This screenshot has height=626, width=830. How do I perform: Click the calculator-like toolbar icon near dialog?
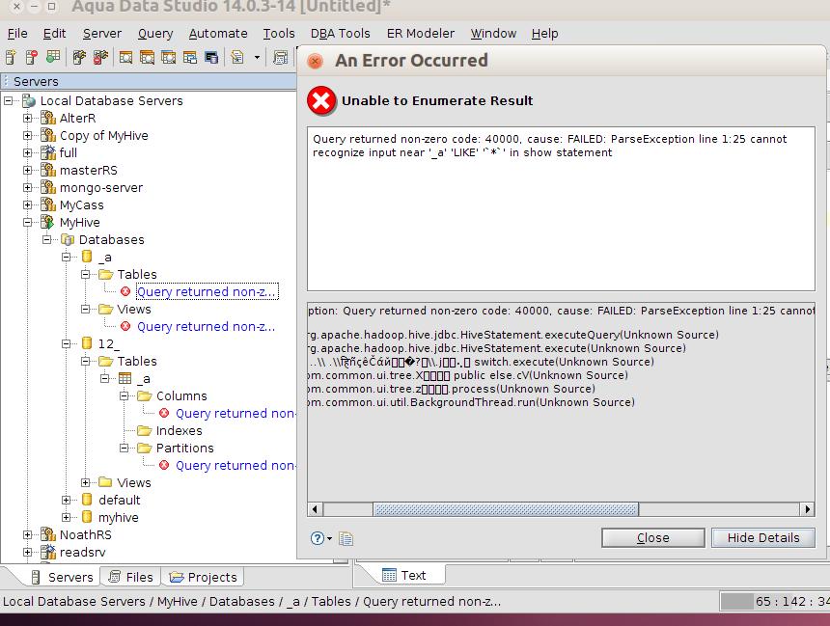click(x=280, y=57)
